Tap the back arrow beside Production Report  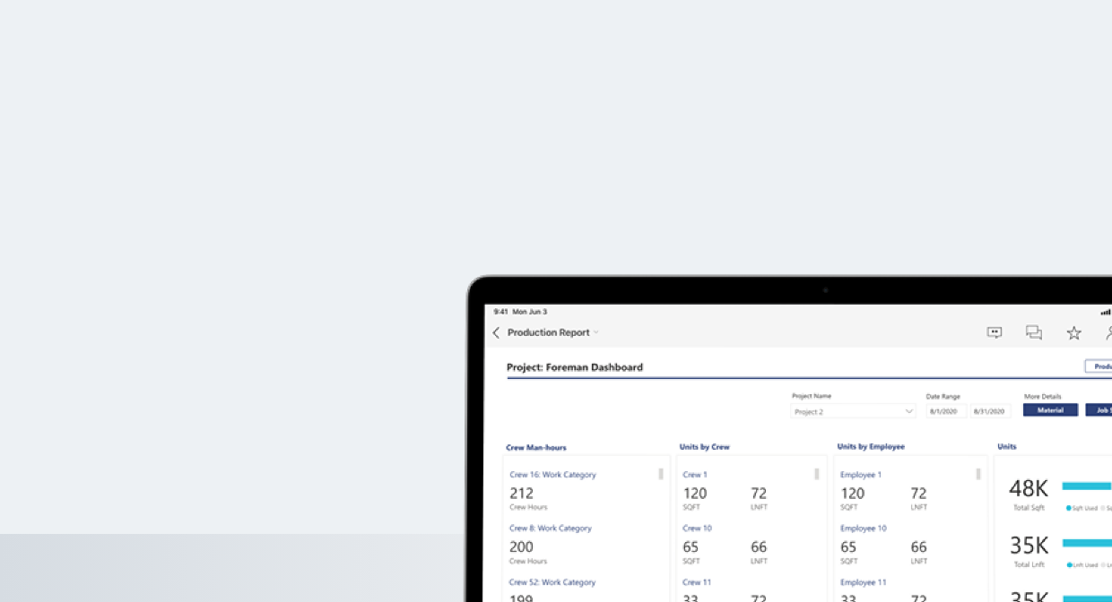[496, 332]
